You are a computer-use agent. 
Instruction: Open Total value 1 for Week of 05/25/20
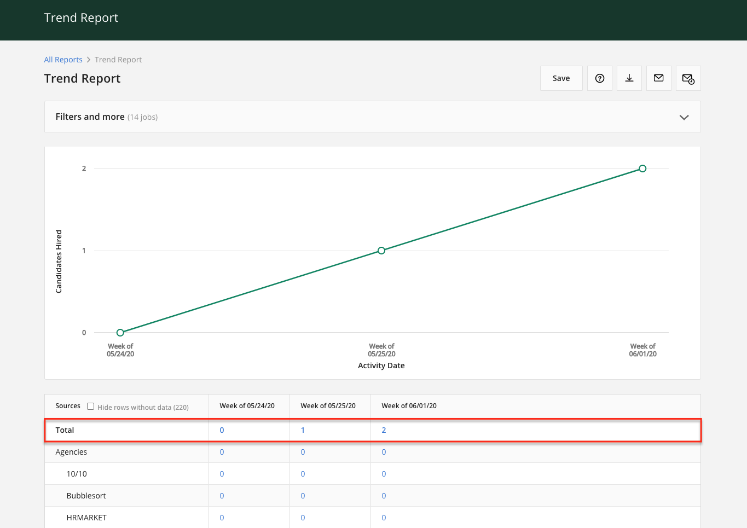[303, 430]
